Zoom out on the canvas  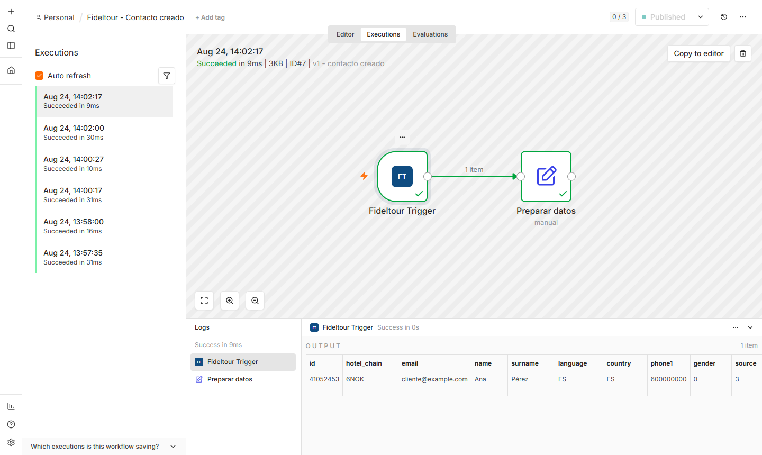pyautogui.click(x=255, y=301)
